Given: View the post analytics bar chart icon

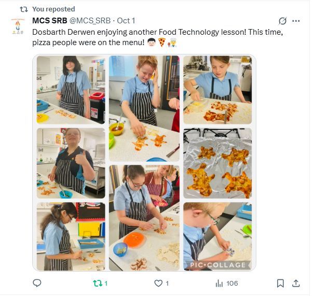Looking at the screenshot, I should (x=219, y=283).
